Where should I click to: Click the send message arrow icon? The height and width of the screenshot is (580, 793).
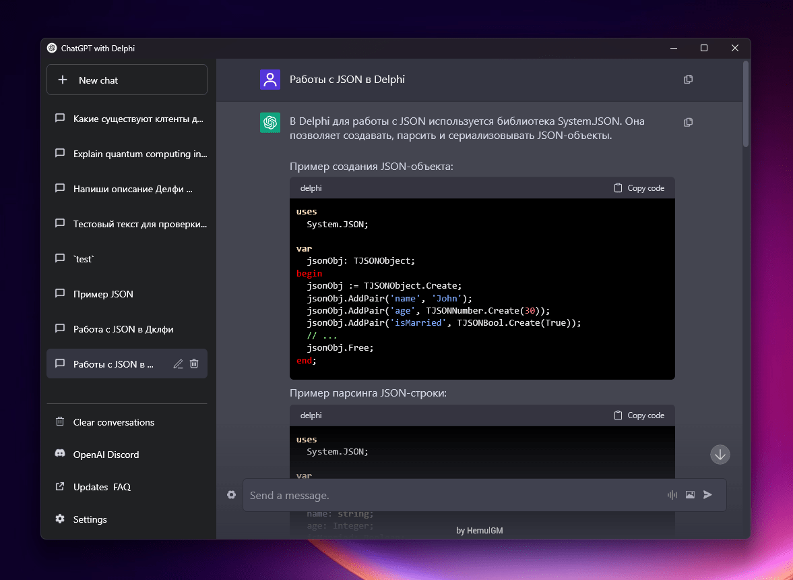[707, 494]
